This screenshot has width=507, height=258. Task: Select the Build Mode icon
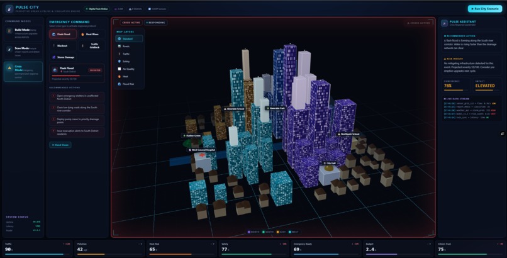click(9, 31)
